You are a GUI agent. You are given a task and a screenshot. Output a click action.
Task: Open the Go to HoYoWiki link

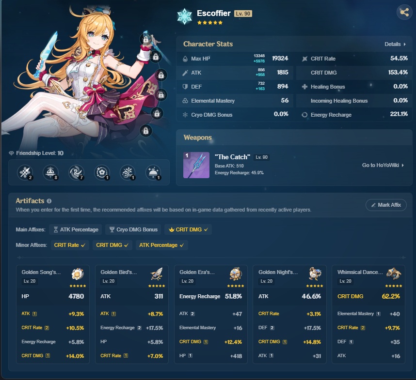383,165
